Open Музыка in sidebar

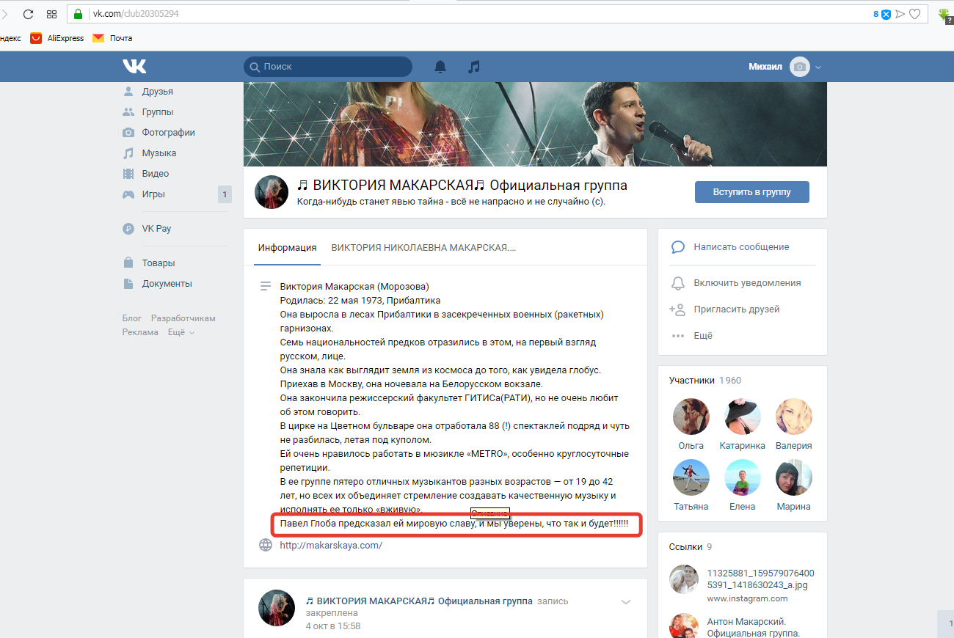coord(159,153)
